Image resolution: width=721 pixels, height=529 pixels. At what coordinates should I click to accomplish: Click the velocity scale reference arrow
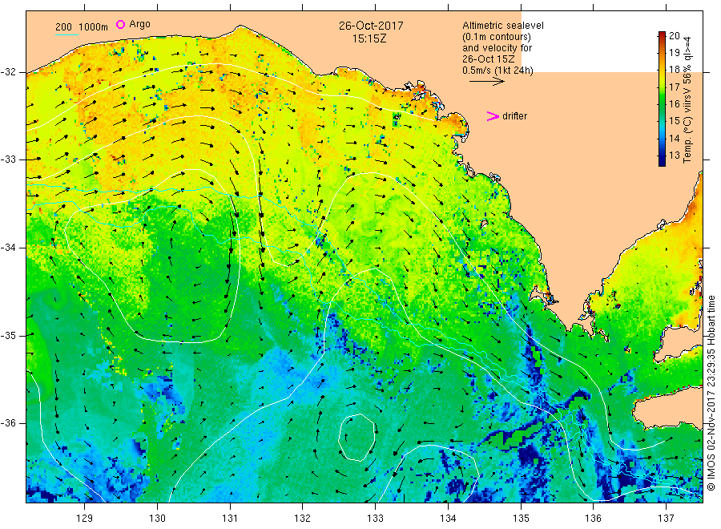tap(487, 82)
